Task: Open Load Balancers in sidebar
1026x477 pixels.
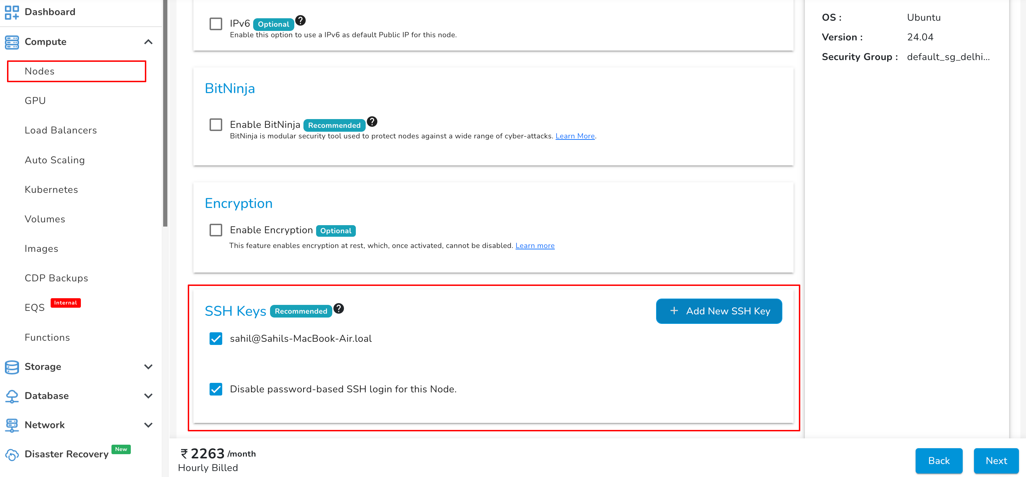Action: (60, 130)
